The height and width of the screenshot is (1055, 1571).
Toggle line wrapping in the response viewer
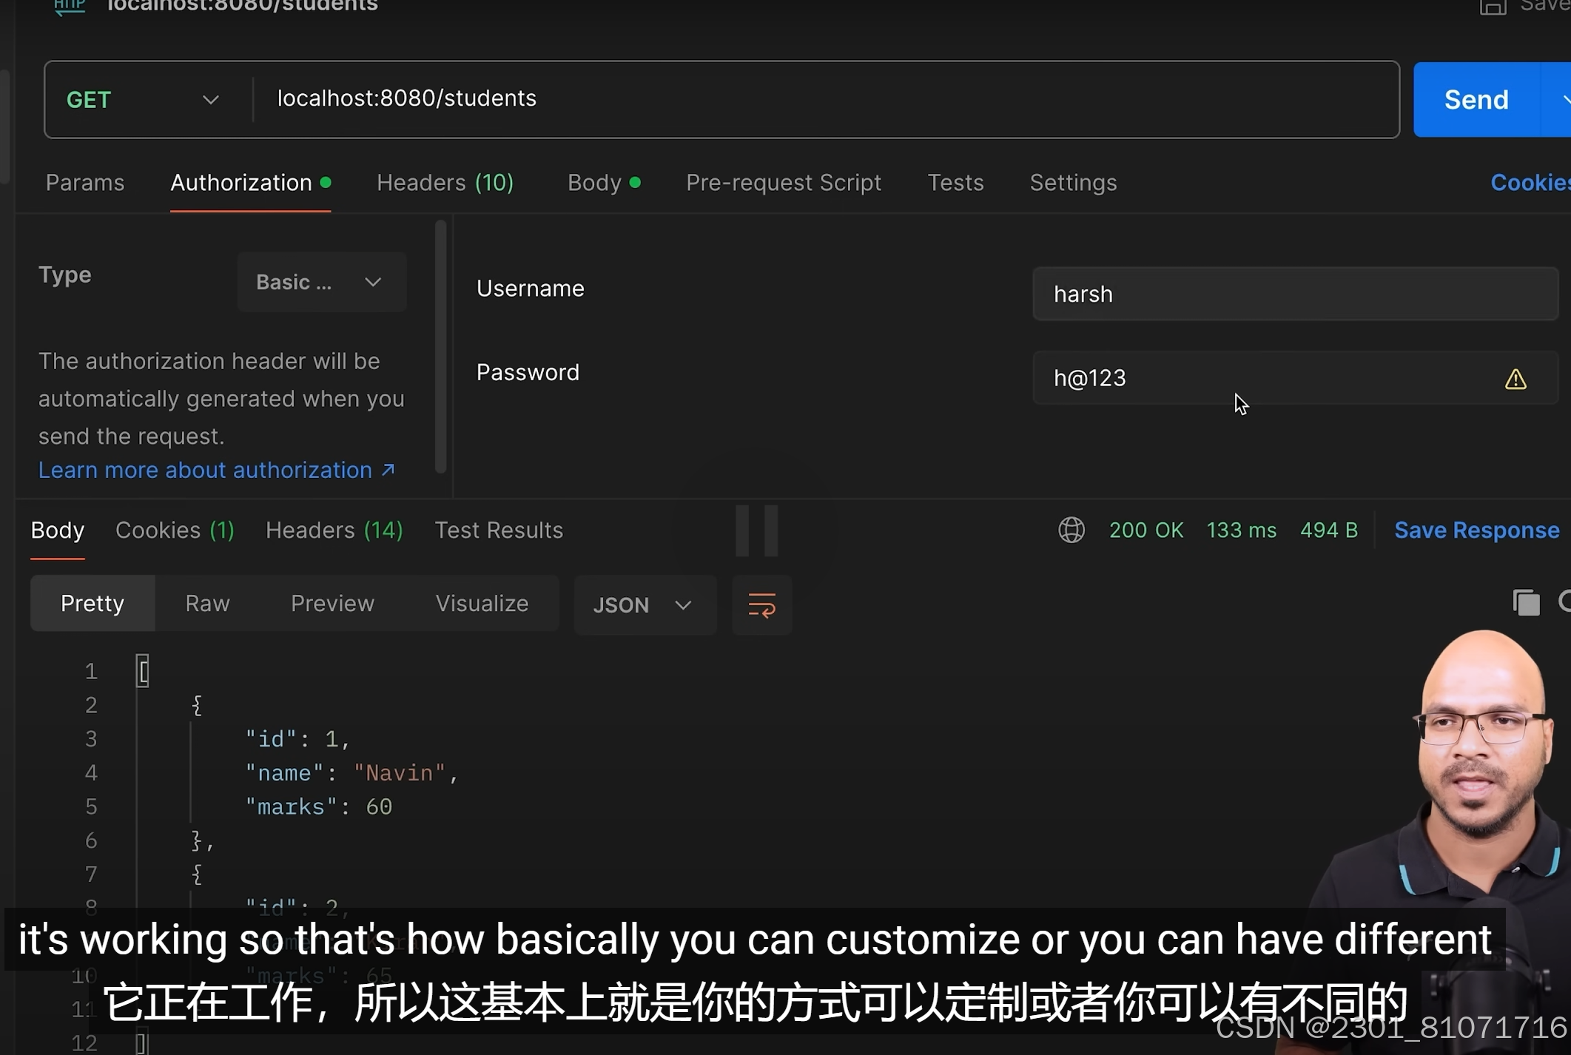pos(761,604)
